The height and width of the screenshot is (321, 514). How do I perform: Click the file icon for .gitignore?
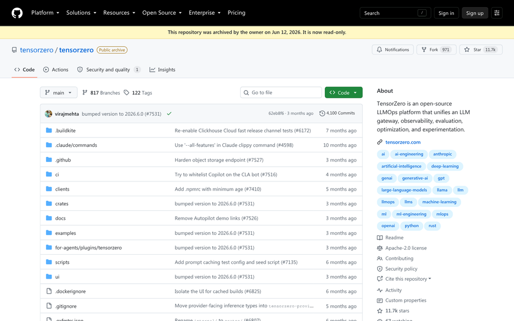49,306
